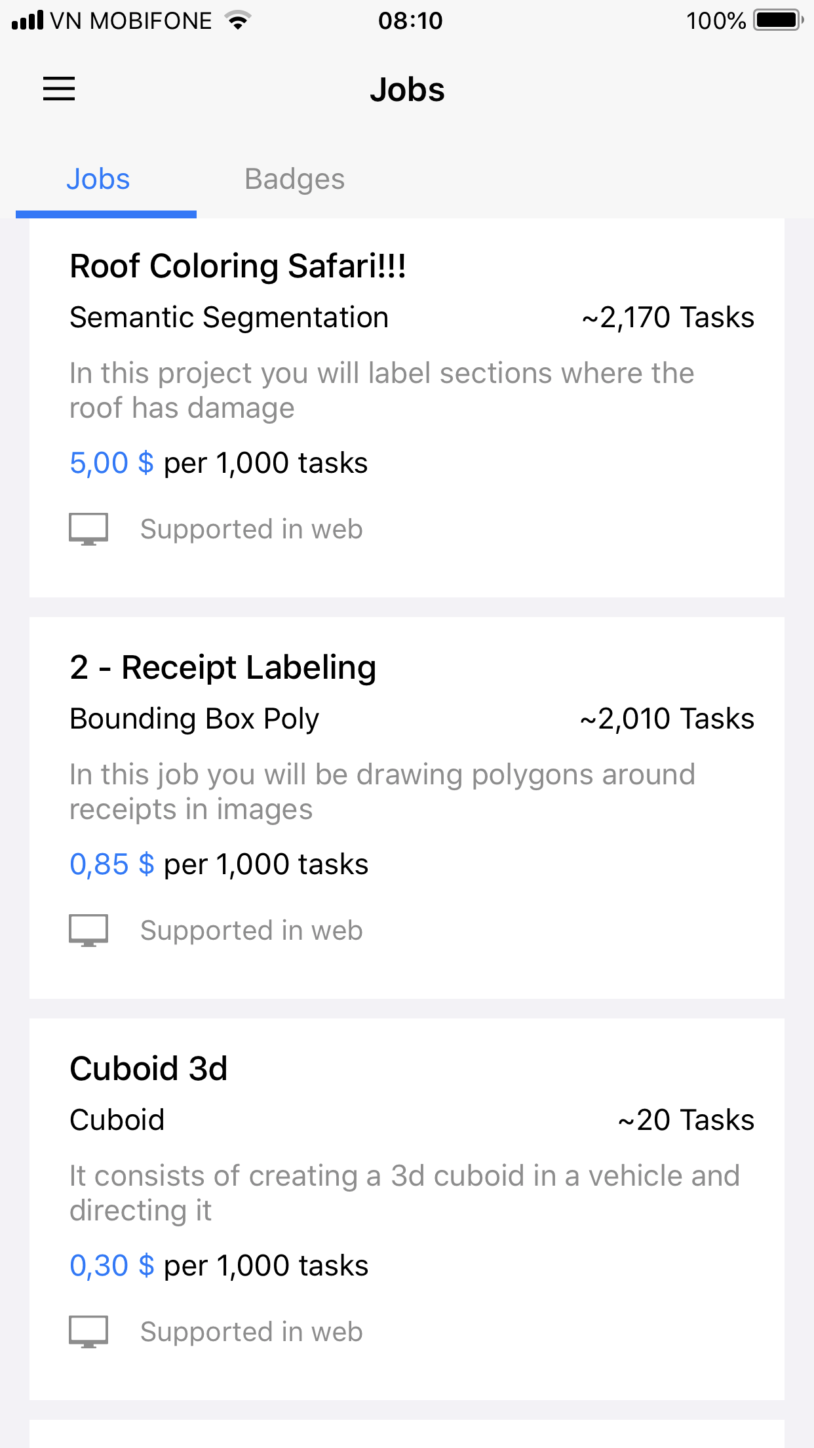Tap the 0,30 $ price label

(x=111, y=1266)
